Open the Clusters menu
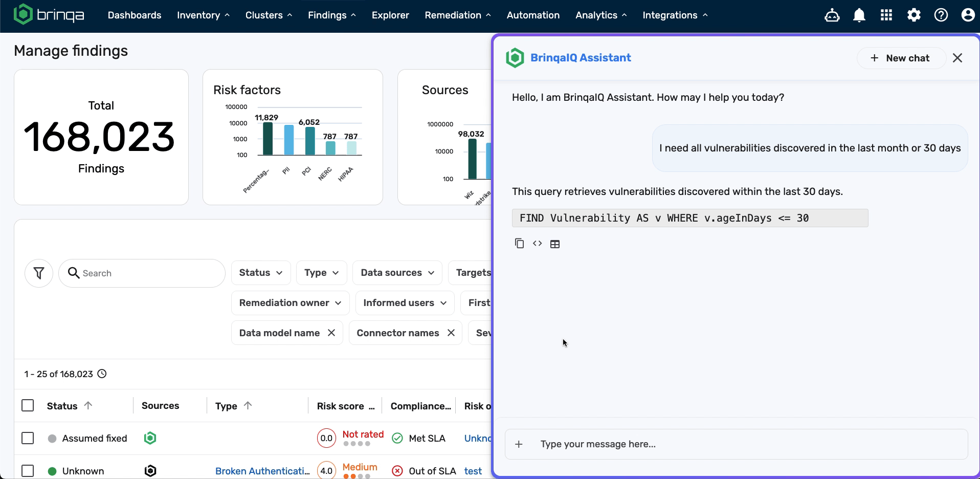 (x=269, y=15)
